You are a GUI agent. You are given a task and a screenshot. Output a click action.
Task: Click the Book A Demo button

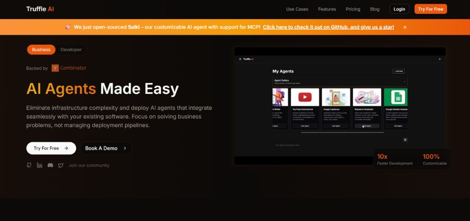tap(106, 148)
